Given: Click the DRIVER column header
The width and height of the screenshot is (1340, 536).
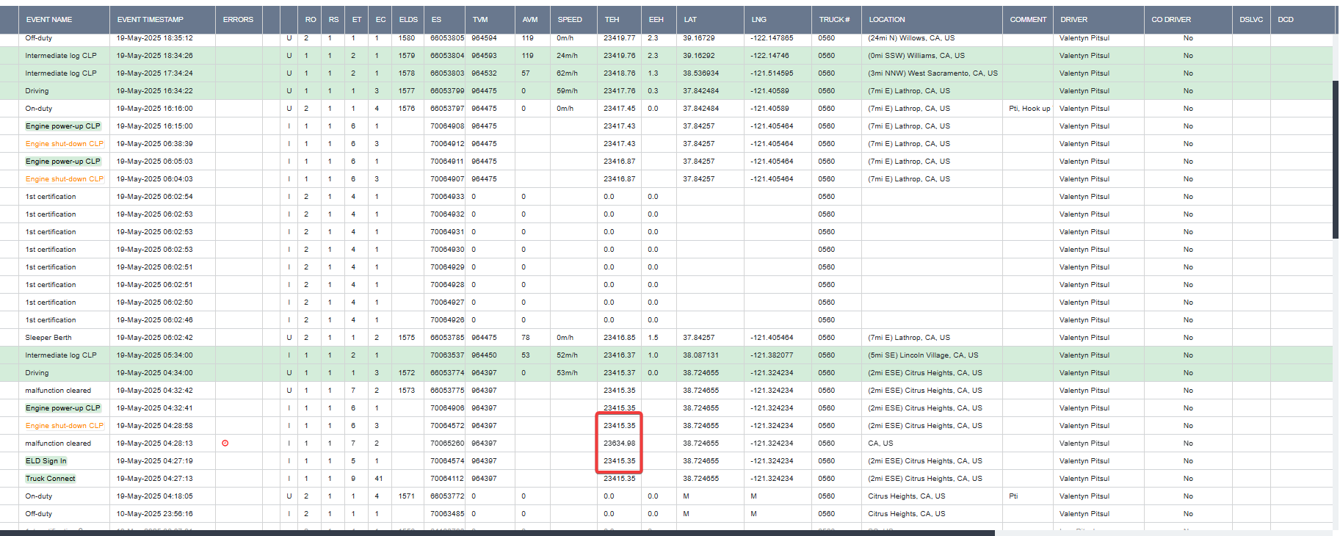Looking at the screenshot, I should pos(1074,20).
